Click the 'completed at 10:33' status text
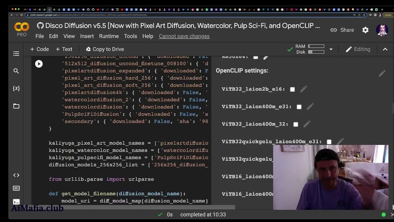The width and height of the screenshot is (394, 222). [203, 215]
